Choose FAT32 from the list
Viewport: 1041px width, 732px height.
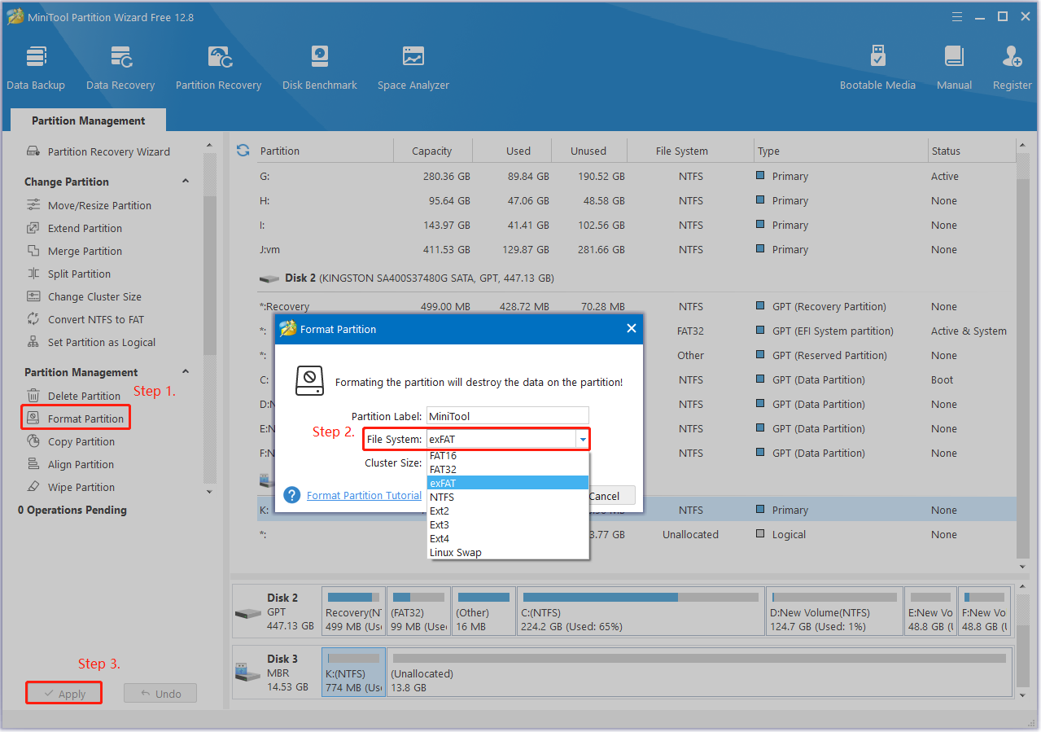[507, 470]
